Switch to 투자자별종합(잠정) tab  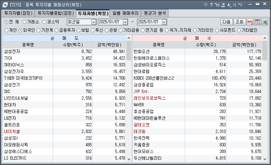tap(55, 13)
